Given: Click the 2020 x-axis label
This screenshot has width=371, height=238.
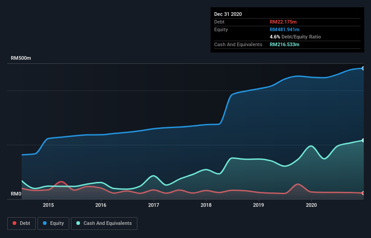Looking at the screenshot, I should pyautogui.click(x=311, y=205).
